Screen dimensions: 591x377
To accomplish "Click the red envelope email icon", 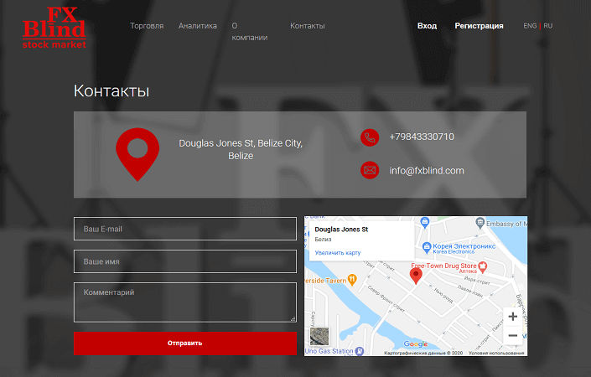I will tap(370, 170).
